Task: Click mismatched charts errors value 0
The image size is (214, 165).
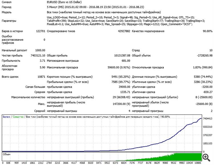Action: click(44, 40)
